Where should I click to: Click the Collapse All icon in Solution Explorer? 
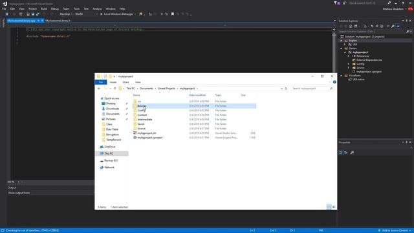(x=376, y=26)
